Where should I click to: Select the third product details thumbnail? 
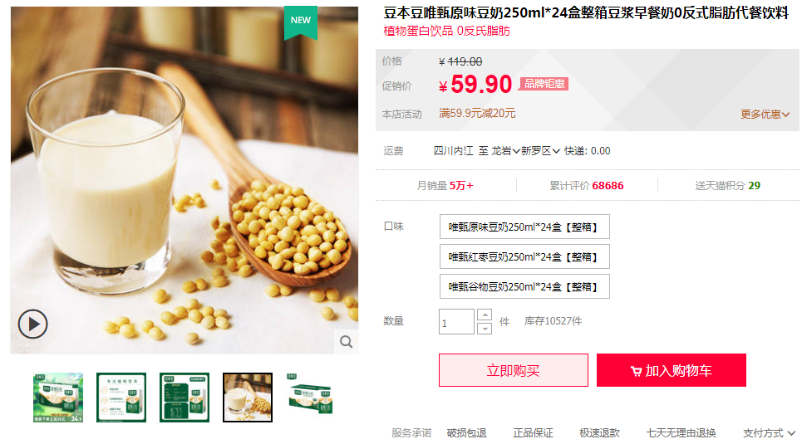[x=185, y=398]
